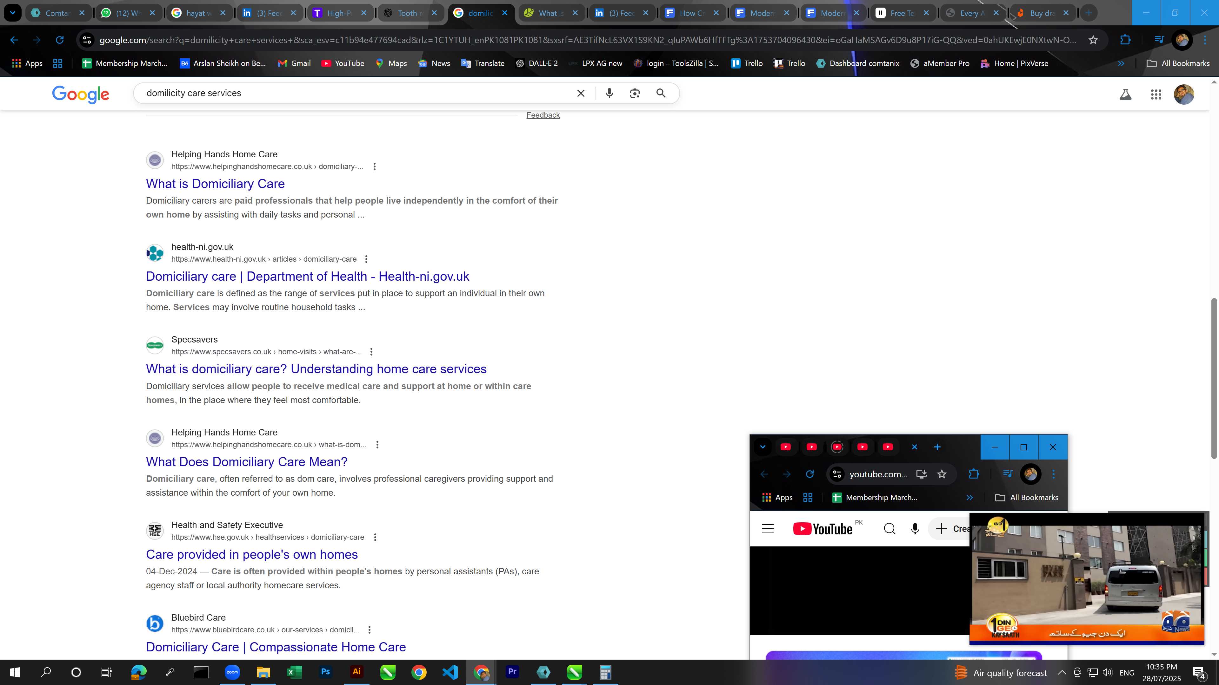Reload the Google search page

click(x=60, y=40)
